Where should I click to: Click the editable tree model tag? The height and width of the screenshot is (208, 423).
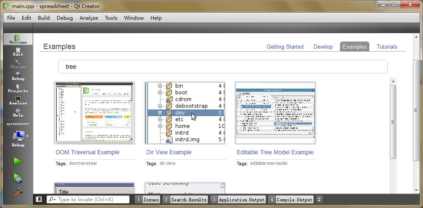pos(269,163)
